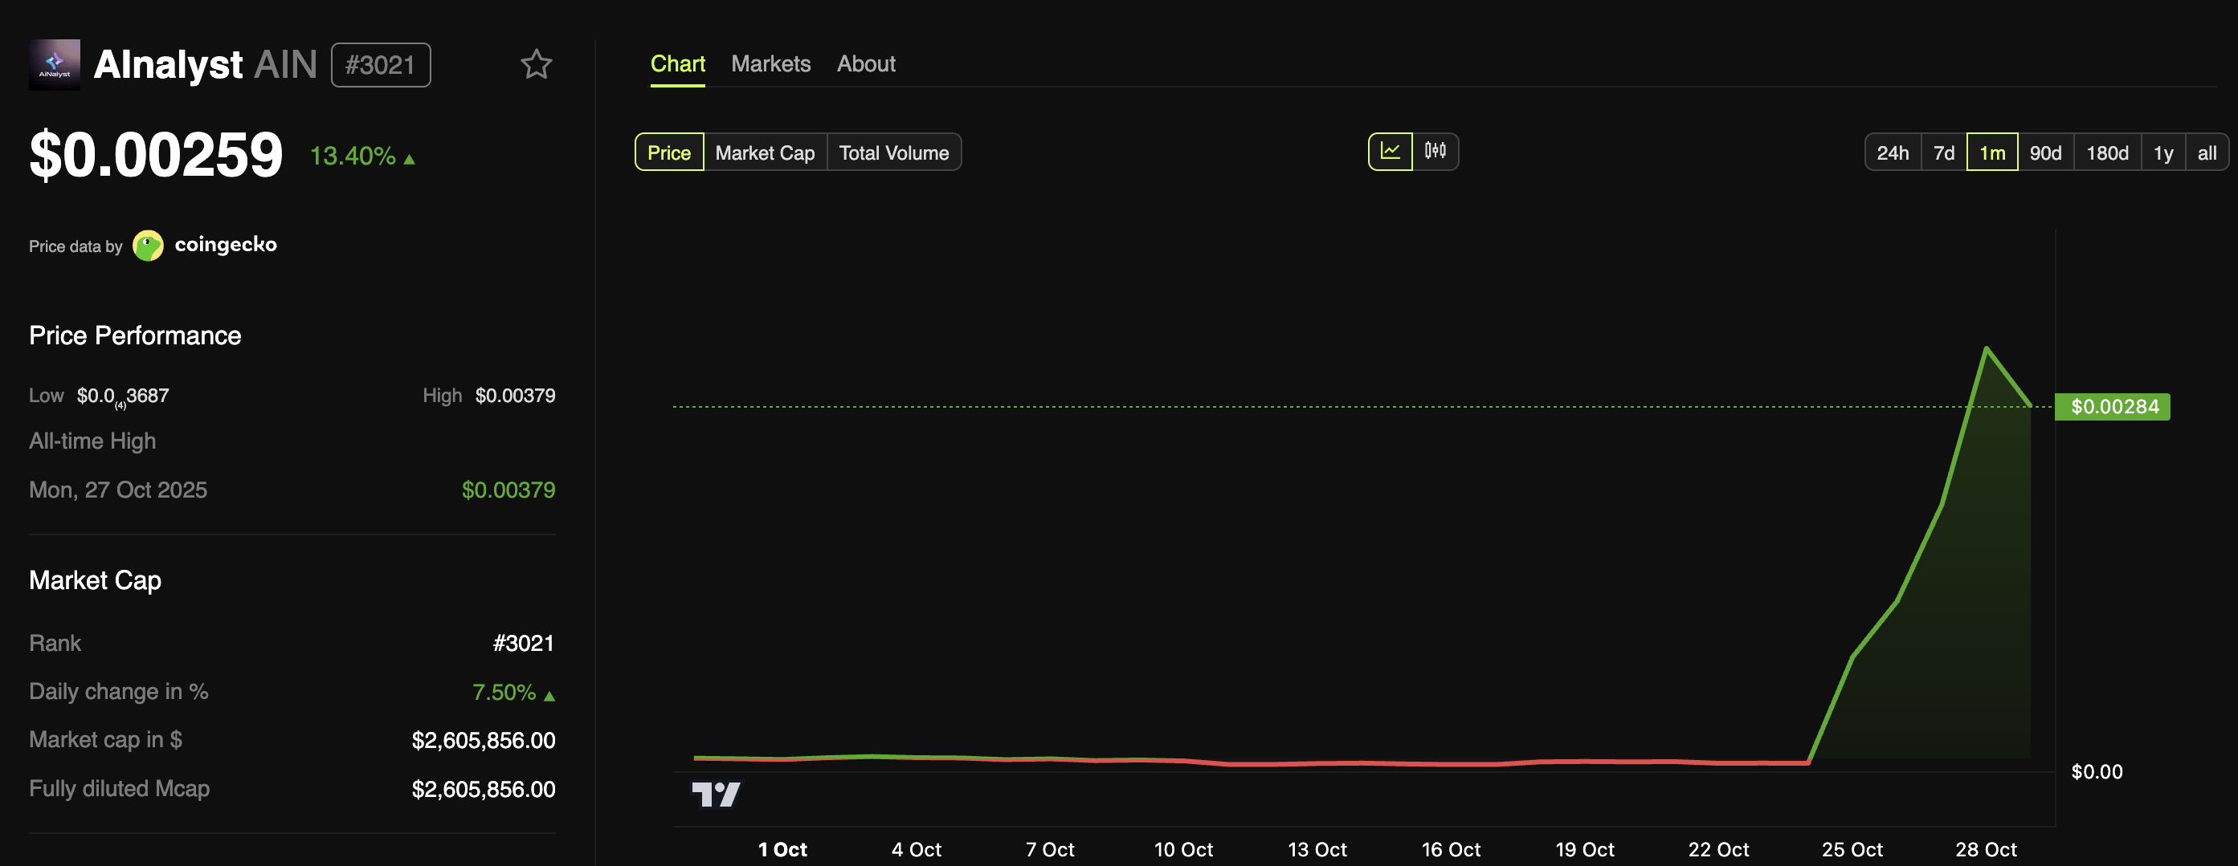Click the CoinGecko gecko icon
The width and height of the screenshot is (2238, 866).
(x=149, y=245)
